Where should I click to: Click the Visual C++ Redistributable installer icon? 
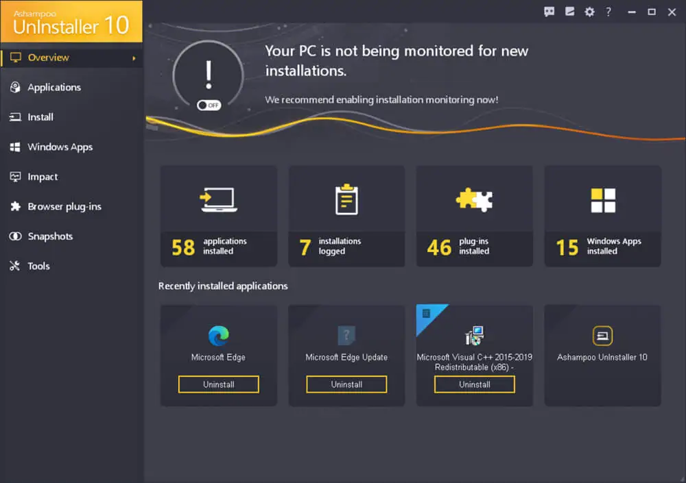pyautogui.click(x=474, y=336)
